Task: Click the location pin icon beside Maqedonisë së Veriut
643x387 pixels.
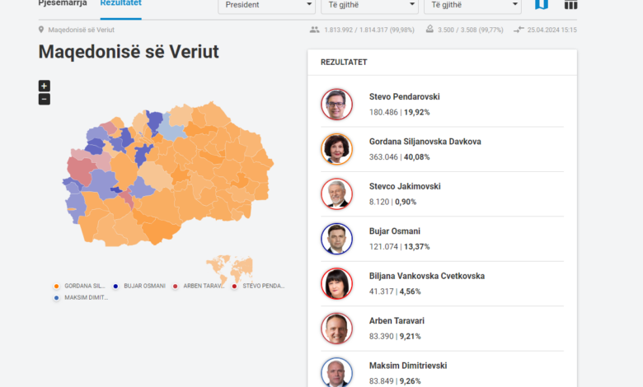Action: point(41,30)
